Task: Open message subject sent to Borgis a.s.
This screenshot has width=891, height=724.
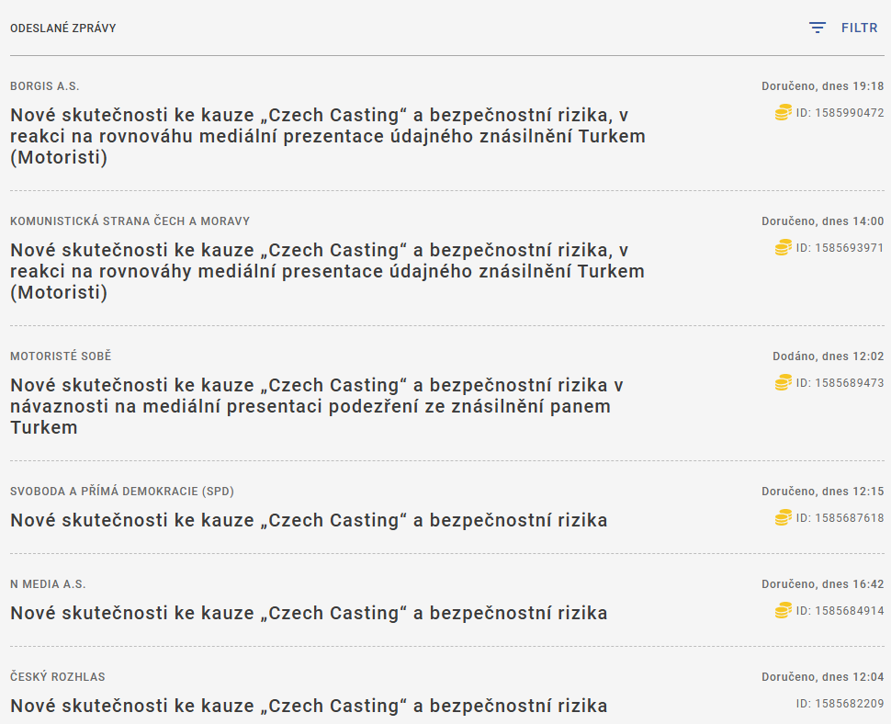Action: coord(327,136)
